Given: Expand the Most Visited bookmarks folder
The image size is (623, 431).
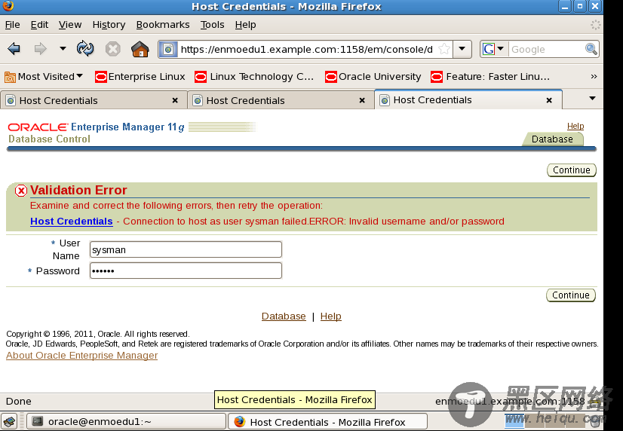Looking at the screenshot, I should tap(44, 76).
